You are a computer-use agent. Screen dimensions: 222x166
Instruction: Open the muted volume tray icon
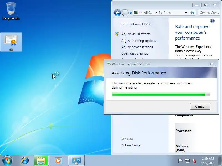point(194,161)
